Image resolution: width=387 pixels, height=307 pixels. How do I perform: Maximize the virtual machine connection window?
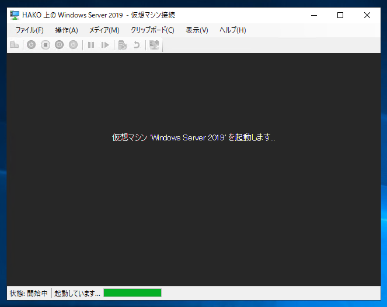tap(340, 15)
